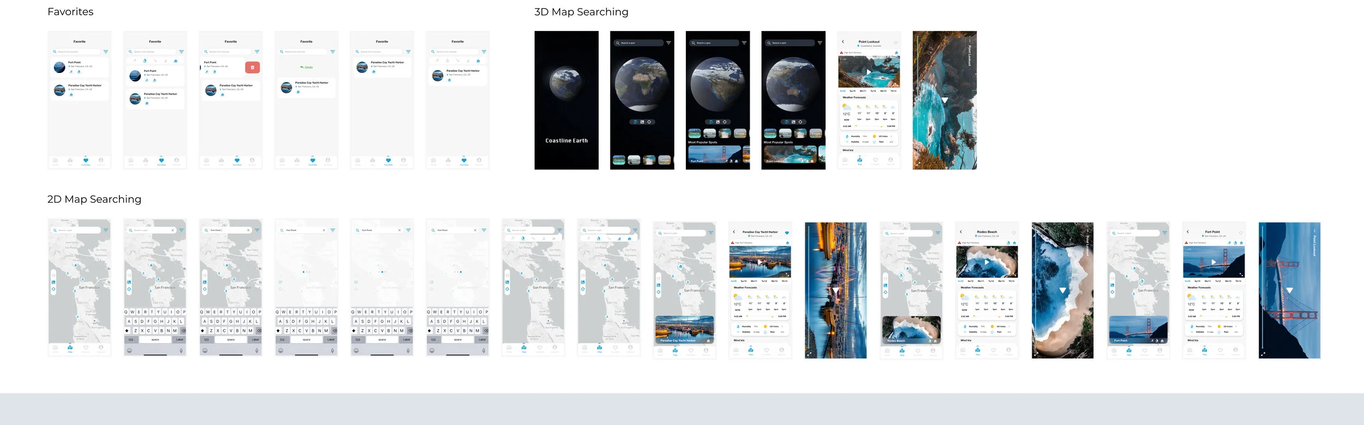This screenshot has height=425, width=1364.
Task: Select Favorites heart tab on the Undo screen
Action: (313, 161)
